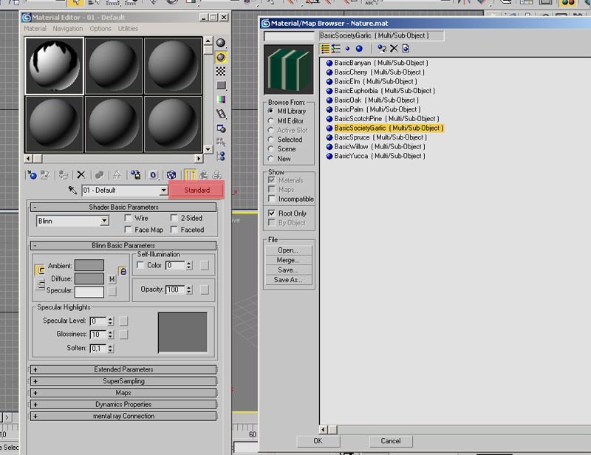Click Pick Material from Object eyedropper
The width and height of the screenshot is (591, 455).
tap(72, 190)
